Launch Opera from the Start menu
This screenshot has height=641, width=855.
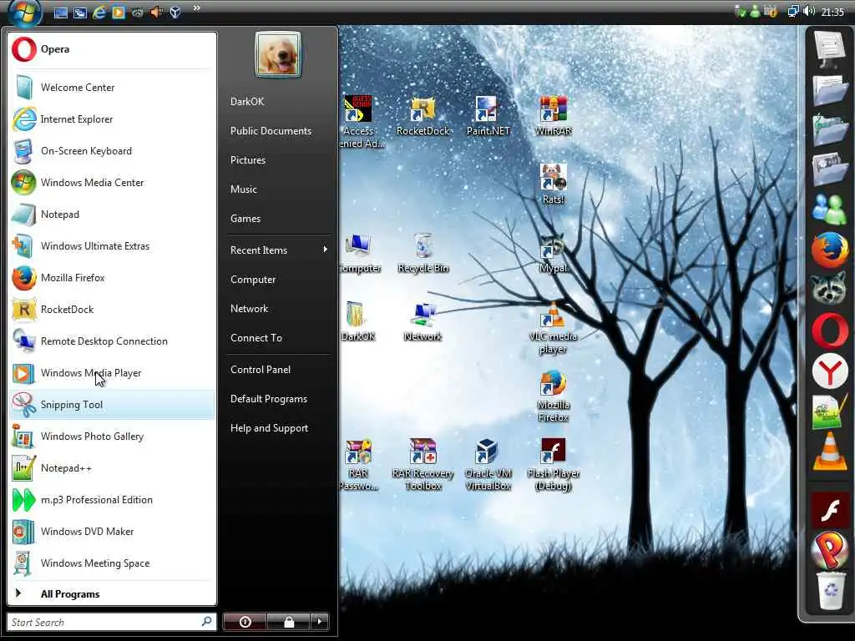tap(112, 49)
